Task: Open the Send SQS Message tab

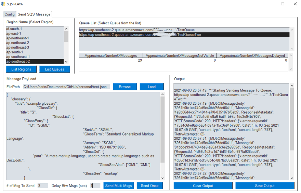Action: (34, 14)
